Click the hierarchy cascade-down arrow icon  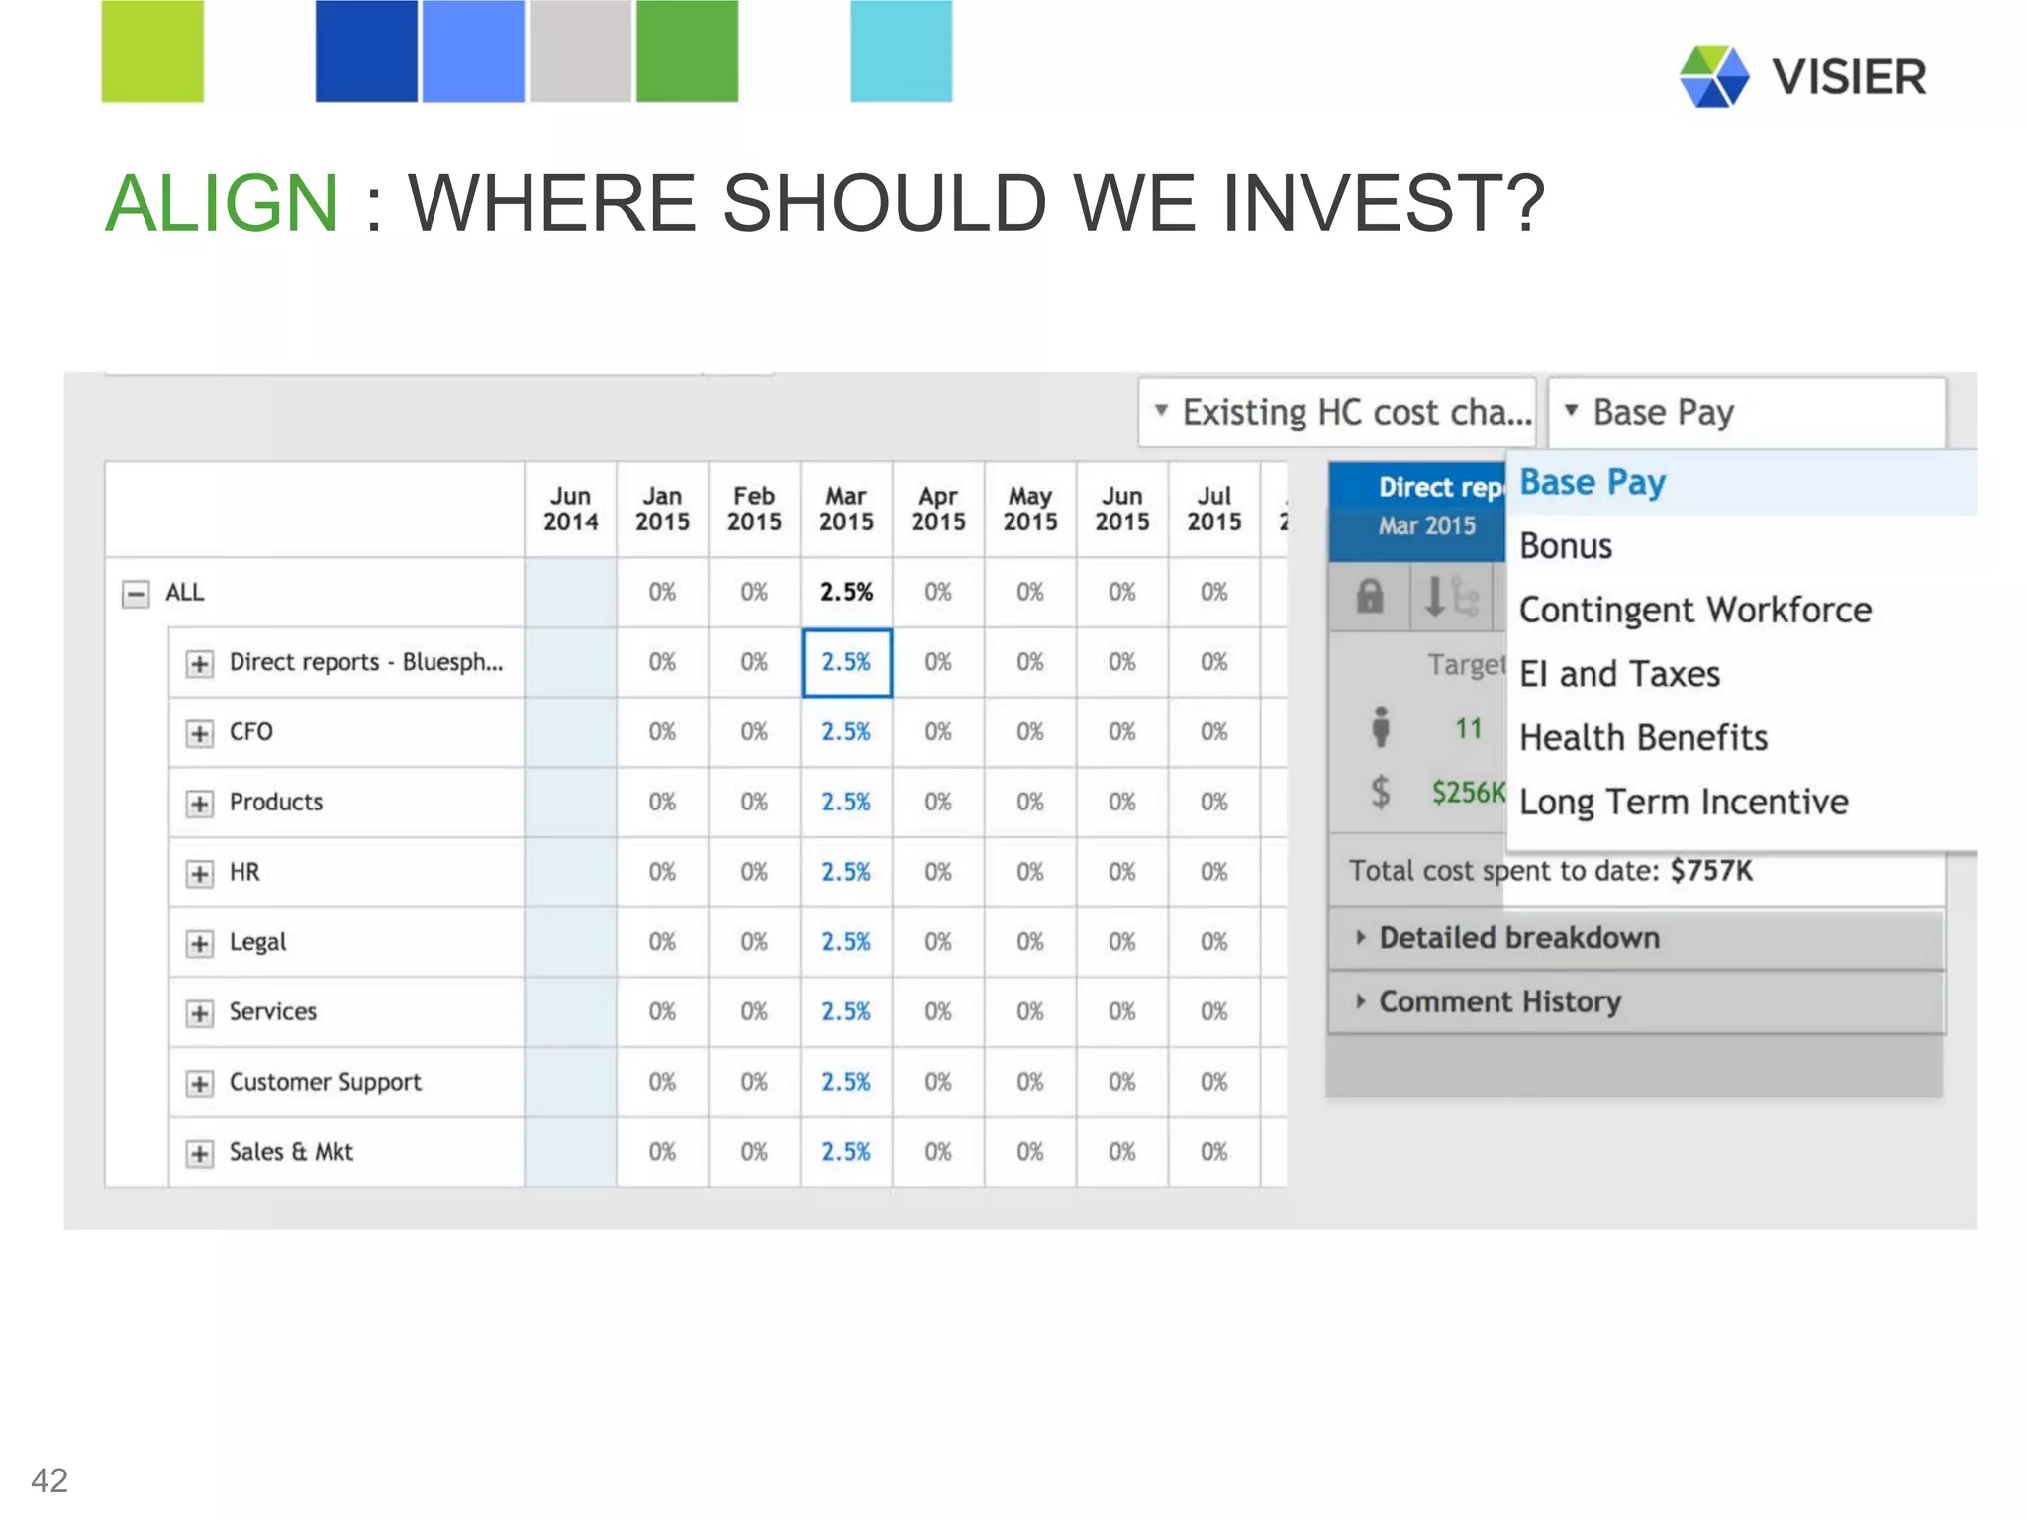1451,597
